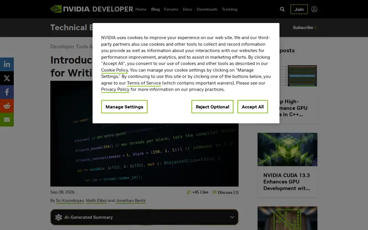Click the Subscribe link
Image resolution: width=368 pixels, height=230 pixels.
305,28
